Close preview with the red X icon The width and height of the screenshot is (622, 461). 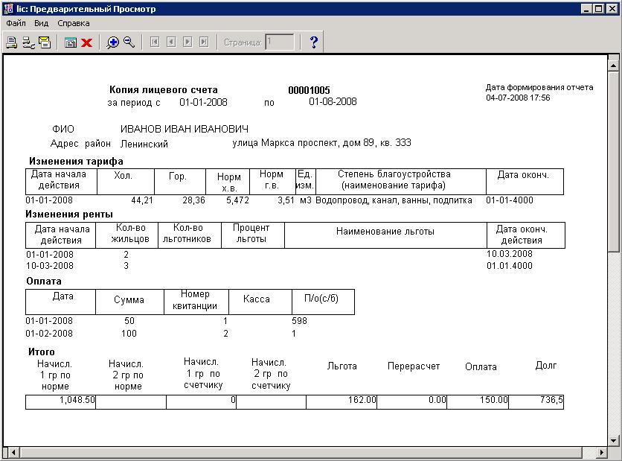[86, 42]
